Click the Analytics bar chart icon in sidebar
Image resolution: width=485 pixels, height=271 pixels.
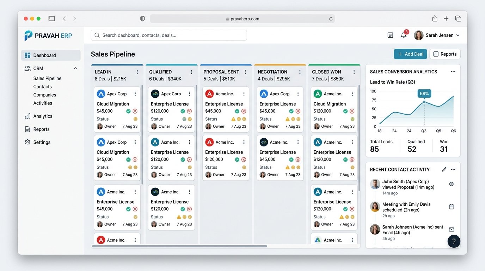pos(27,116)
